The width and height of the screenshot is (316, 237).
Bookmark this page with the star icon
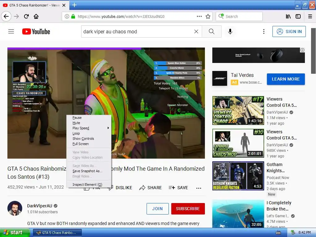tap(208, 16)
